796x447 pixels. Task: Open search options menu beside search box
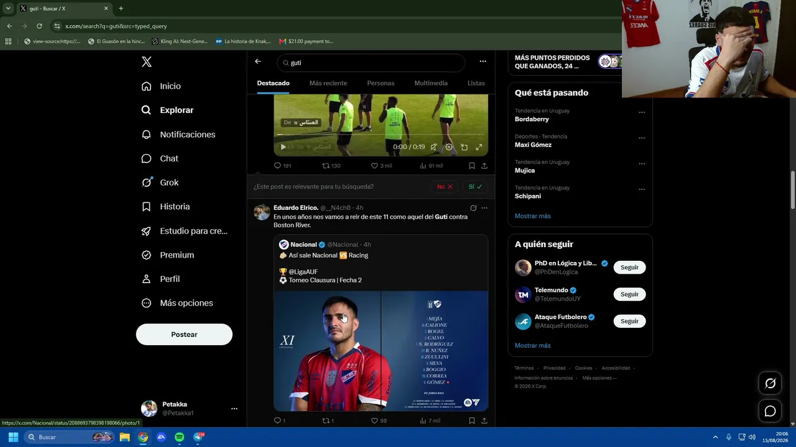tap(483, 61)
